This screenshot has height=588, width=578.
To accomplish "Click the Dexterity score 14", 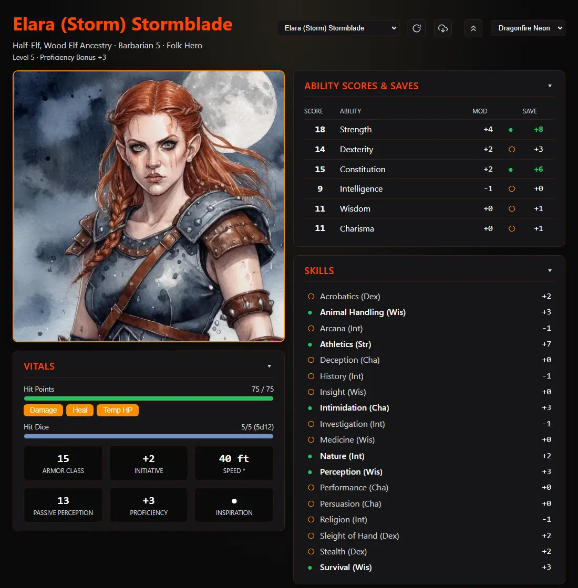I will (x=320, y=149).
